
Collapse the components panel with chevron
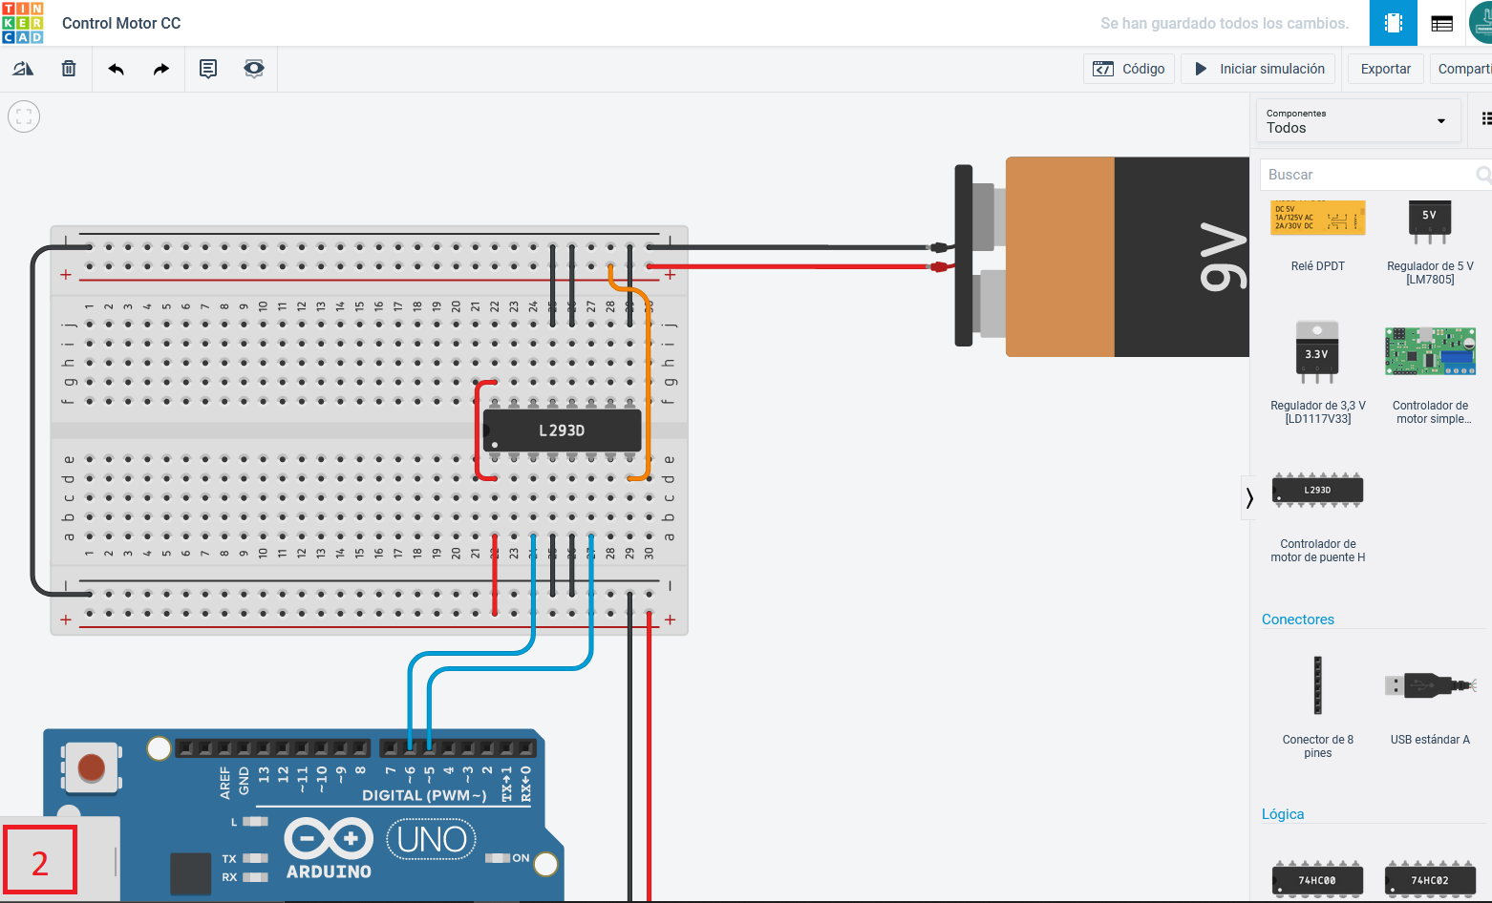1249,497
